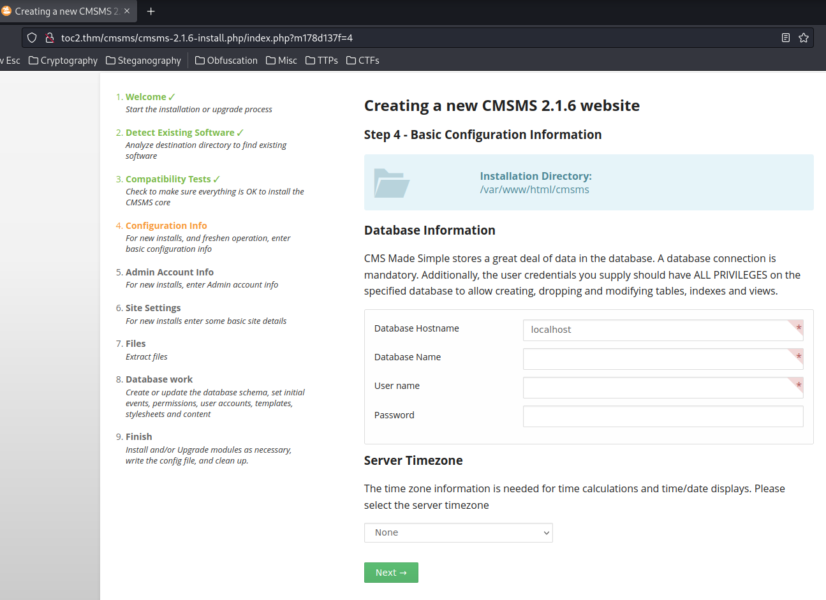Open the Obfuscation bookmarks folder

coord(226,61)
